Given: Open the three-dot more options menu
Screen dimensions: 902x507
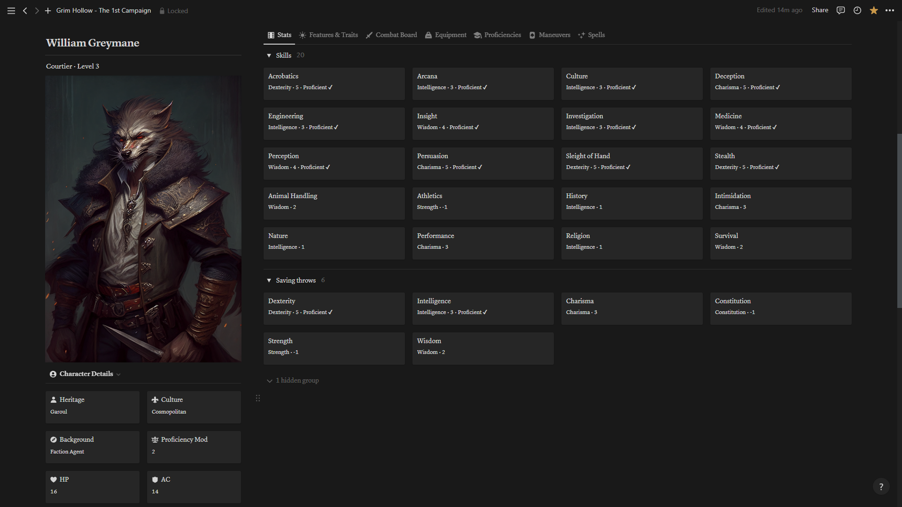Looking at the screenshot, I should [890, 10].
